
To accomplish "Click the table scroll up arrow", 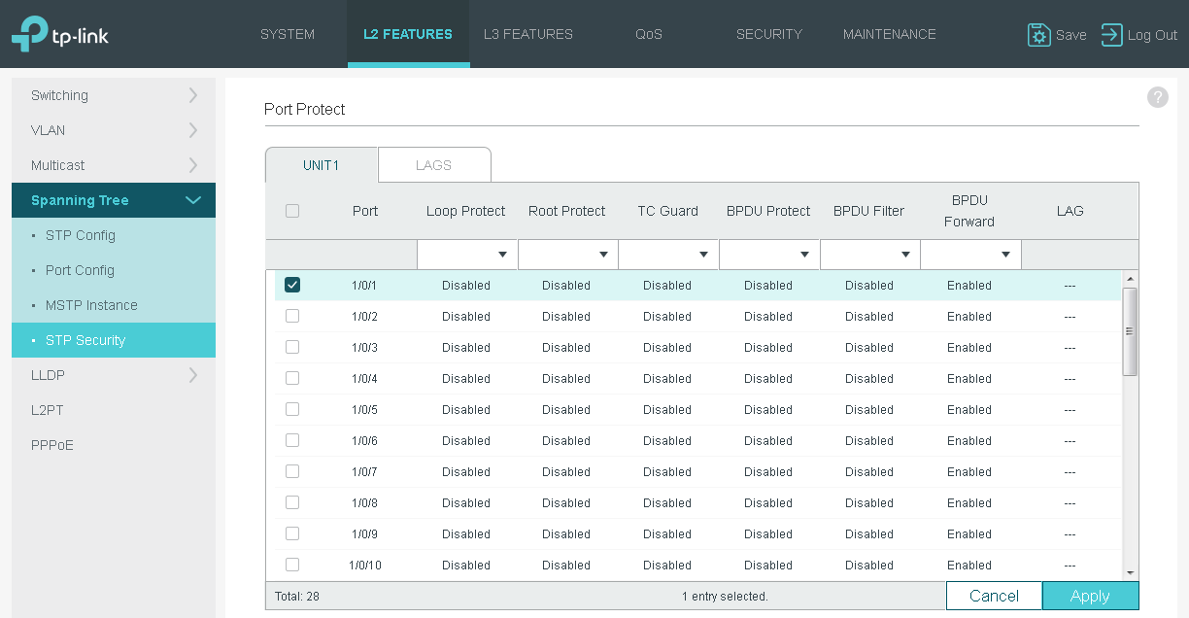I will point(1130,279).
